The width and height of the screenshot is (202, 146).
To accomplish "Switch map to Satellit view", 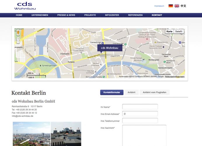I will click(179, 31).
